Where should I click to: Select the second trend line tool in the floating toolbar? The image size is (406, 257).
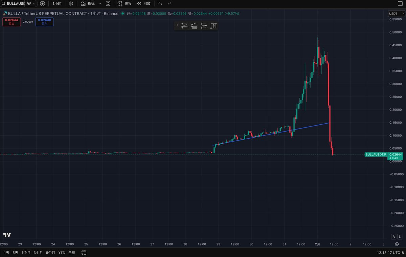(194, 26)
